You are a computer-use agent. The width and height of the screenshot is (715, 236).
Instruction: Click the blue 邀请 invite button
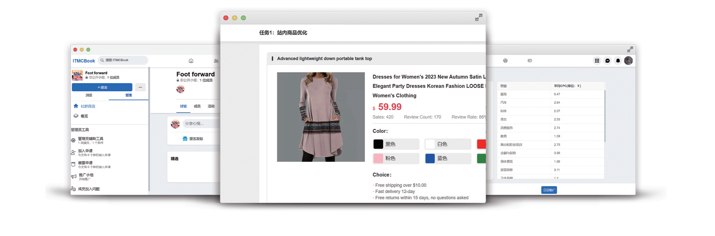click(x=102, y=87)
